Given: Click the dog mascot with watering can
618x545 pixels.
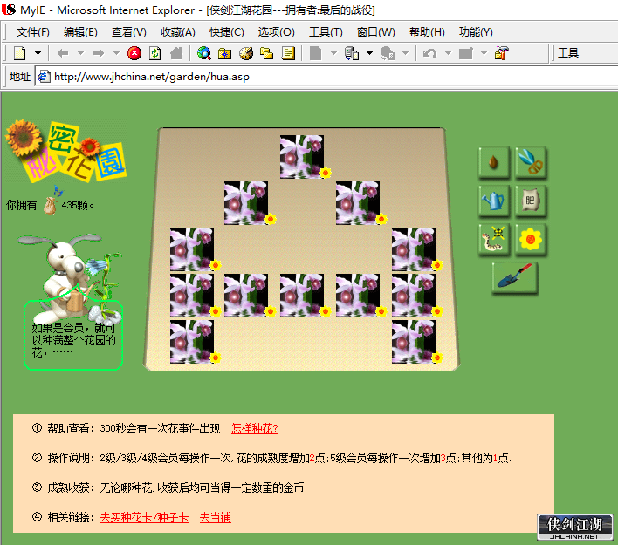Looking at the screenshot, I should click(70, 277).
